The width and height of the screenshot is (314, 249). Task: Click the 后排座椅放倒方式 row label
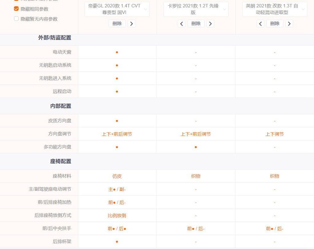coord(53,215)
